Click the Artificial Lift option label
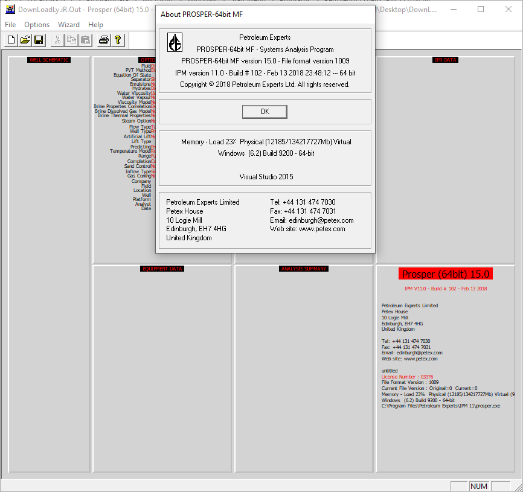This screenshot has width=523, height=492. coord(137,136)
